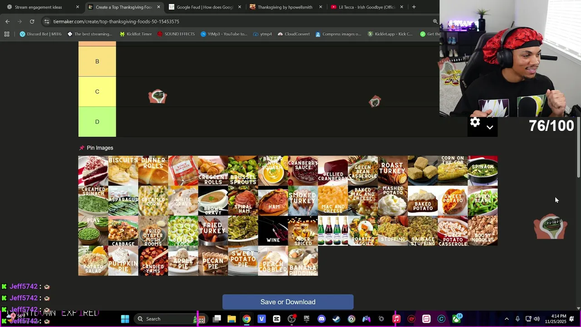Click the tiermaker.com address bar
581x327 pixels.
[241, 21]
